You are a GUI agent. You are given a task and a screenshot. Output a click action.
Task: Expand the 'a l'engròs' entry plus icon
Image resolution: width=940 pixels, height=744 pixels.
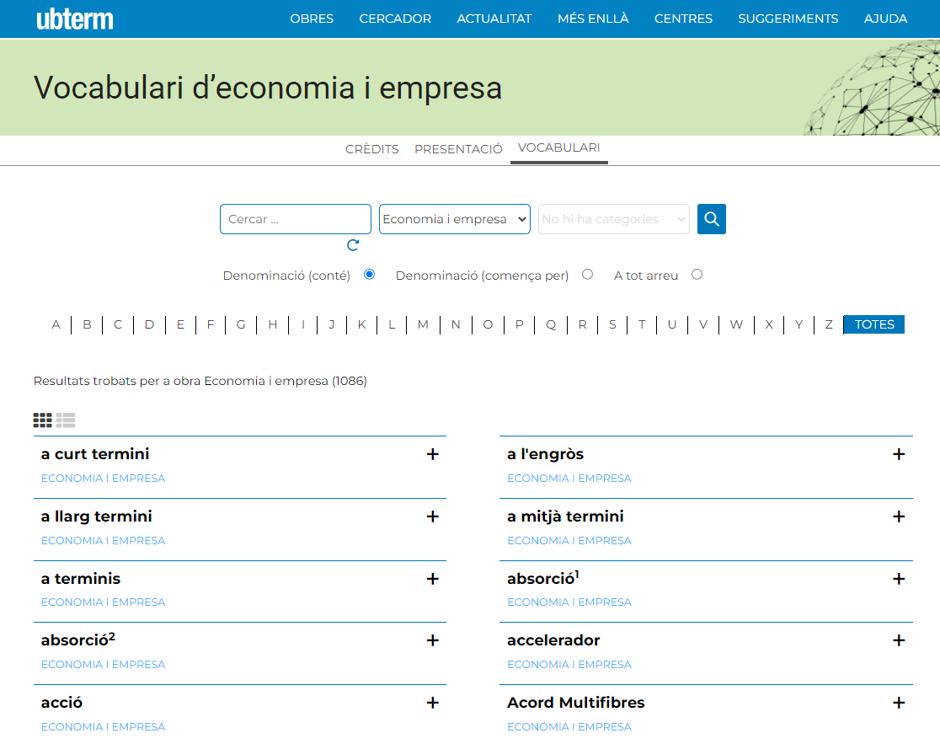click(899, 454)
